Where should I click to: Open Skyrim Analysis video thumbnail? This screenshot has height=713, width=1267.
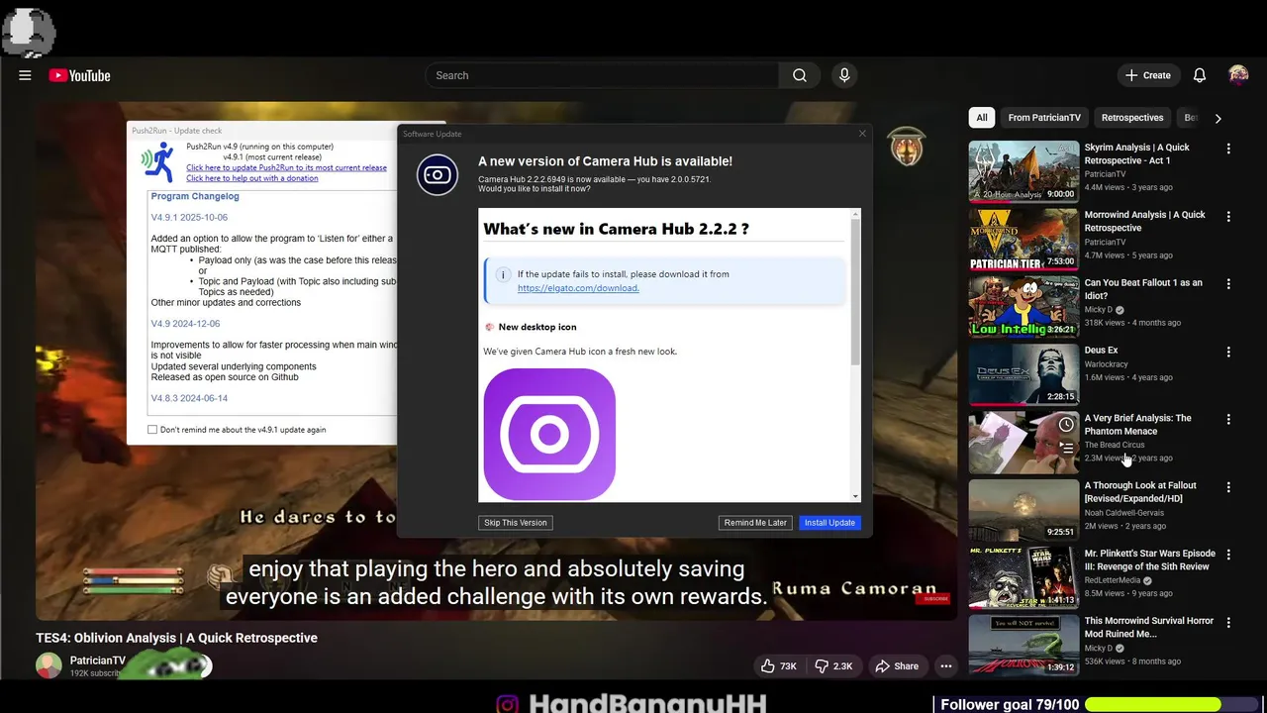[x=1023, y=171]
